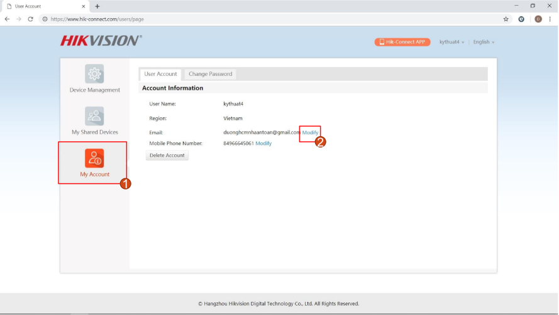The image size is (559, 315).
Task: Click the Hikvision logo
Action: coord(101,41)
